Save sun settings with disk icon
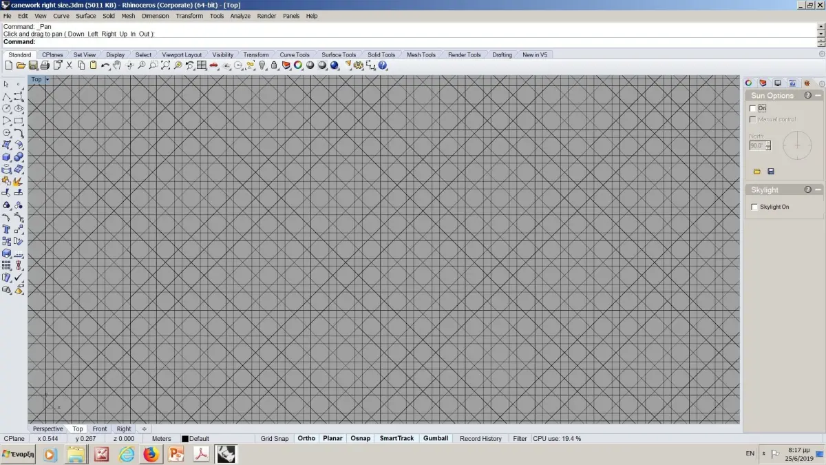Image resolution: width=826 pixels, height=465 pixels. tap(771, 171)
